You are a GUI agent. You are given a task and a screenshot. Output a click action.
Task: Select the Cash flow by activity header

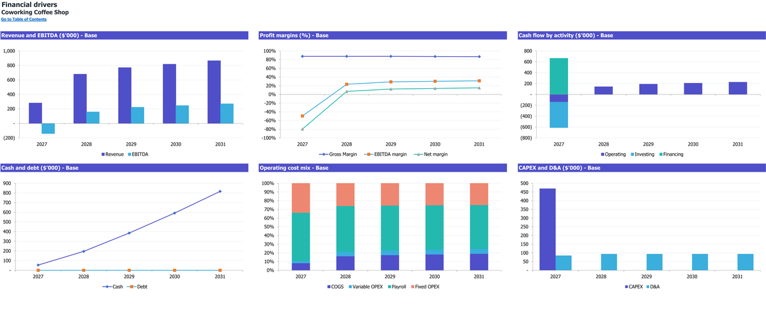point(642,35)
